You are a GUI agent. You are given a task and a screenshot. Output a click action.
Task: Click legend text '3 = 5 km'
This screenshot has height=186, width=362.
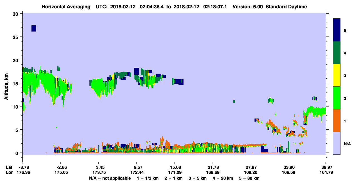click(198, 178)
